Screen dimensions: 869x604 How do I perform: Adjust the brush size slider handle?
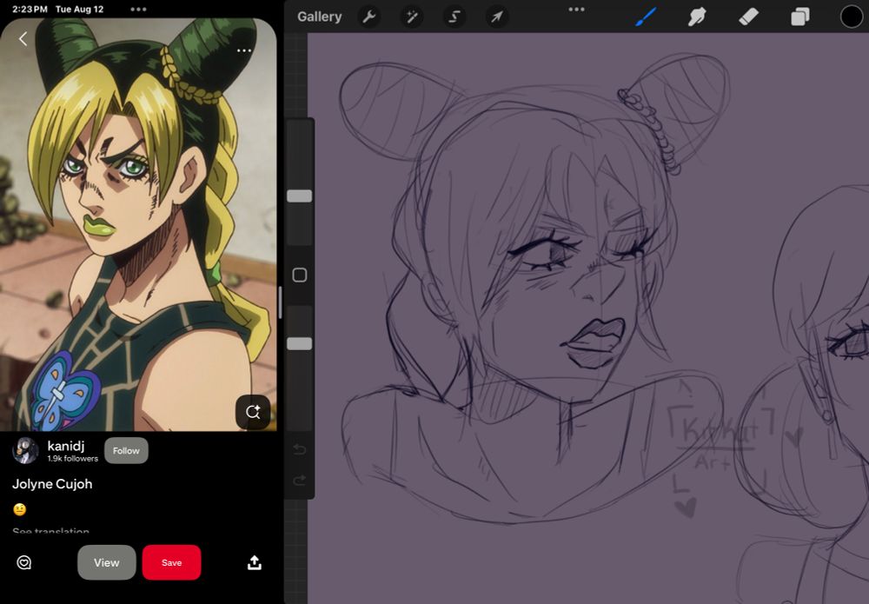point(299,196)
